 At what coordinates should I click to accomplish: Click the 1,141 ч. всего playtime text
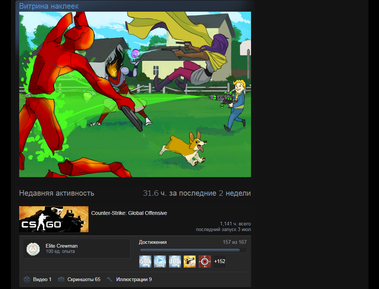(x=235, y=224)
